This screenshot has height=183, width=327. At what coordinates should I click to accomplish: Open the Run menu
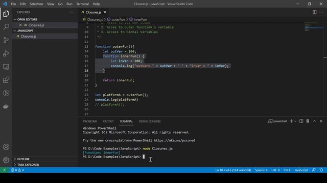click(69, 4)
